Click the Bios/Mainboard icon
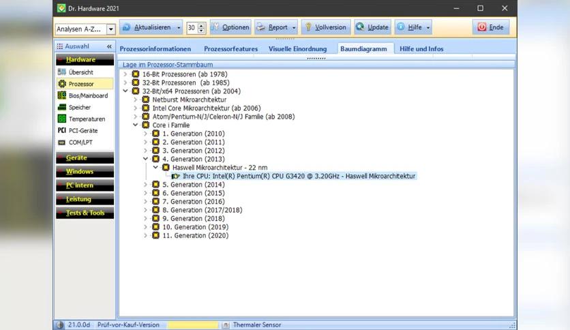 coord(62,95)
